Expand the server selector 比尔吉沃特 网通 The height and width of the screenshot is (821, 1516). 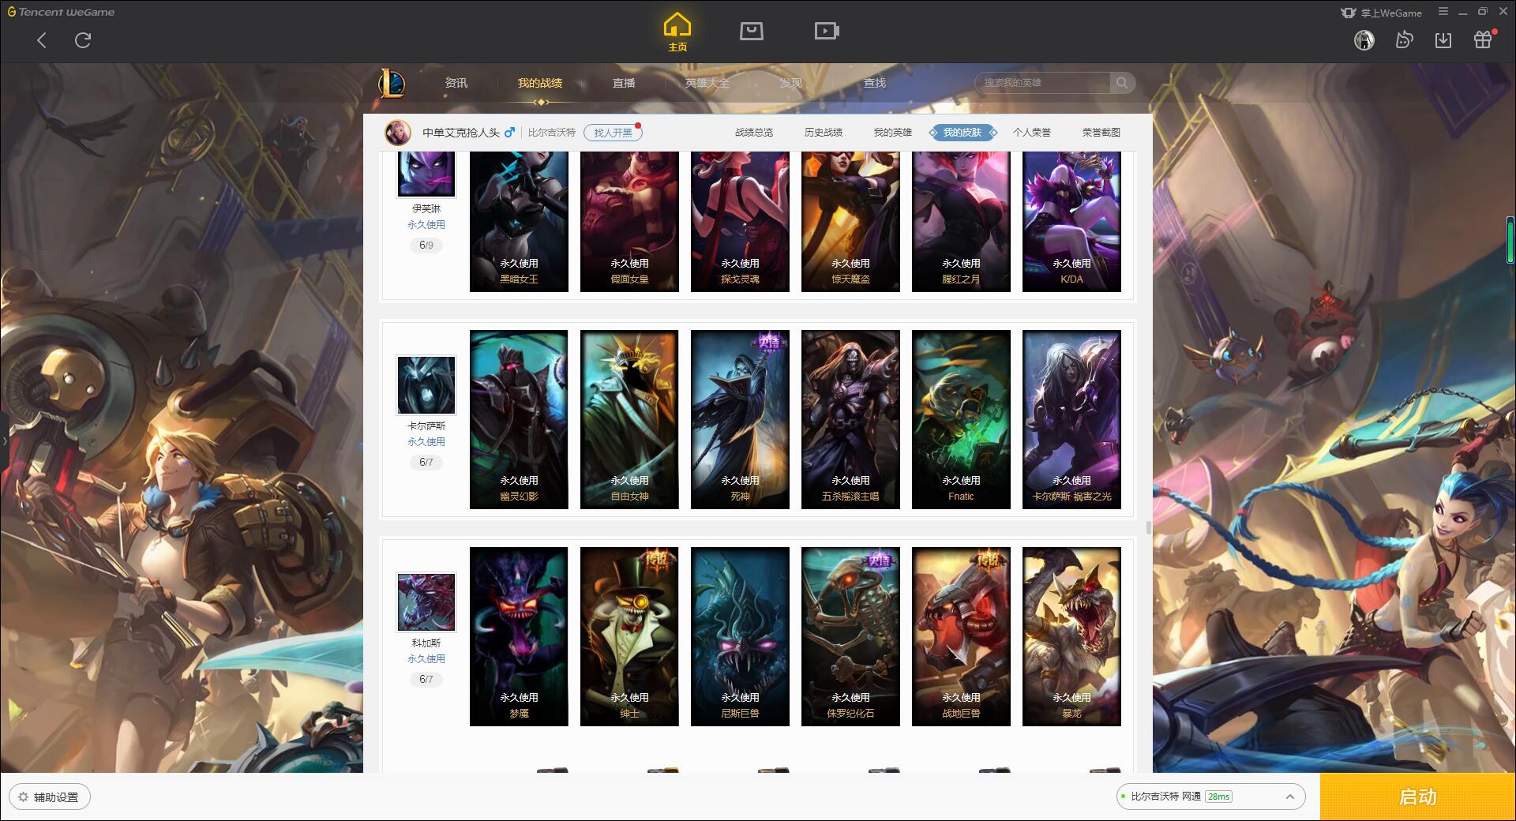click(1210, 797)
